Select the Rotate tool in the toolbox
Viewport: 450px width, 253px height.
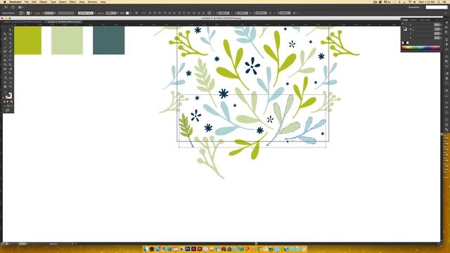(5, 56)
